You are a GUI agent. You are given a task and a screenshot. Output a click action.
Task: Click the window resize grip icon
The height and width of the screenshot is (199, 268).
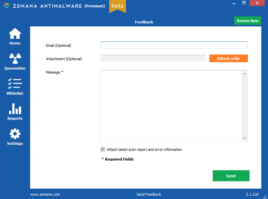coord(265,197)
